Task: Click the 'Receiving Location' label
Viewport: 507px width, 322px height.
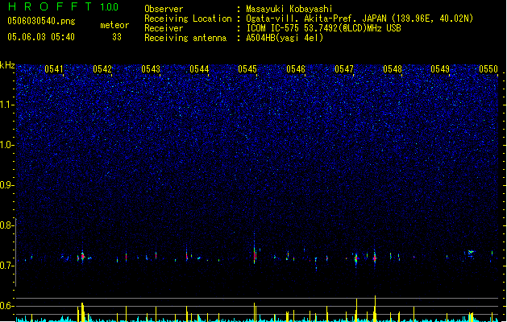Action: click(x=188, y=19)
